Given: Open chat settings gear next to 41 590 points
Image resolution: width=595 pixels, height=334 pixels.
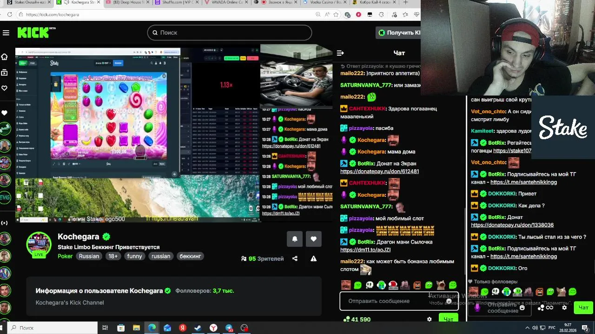Looking at the screenshot, I should 430,319.
